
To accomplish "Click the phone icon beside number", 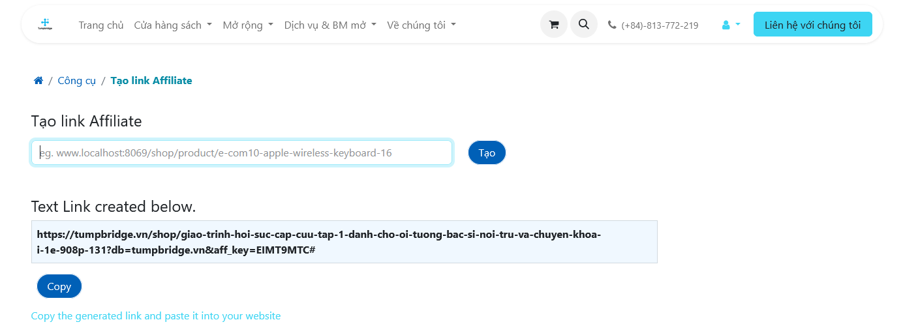I will click(x=611, y=25).
